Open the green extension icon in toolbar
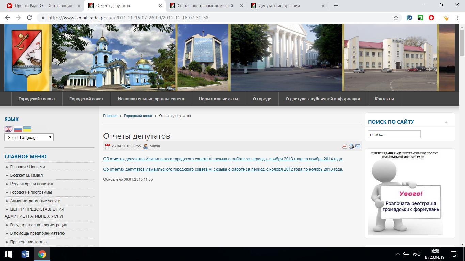 point(420,18)
